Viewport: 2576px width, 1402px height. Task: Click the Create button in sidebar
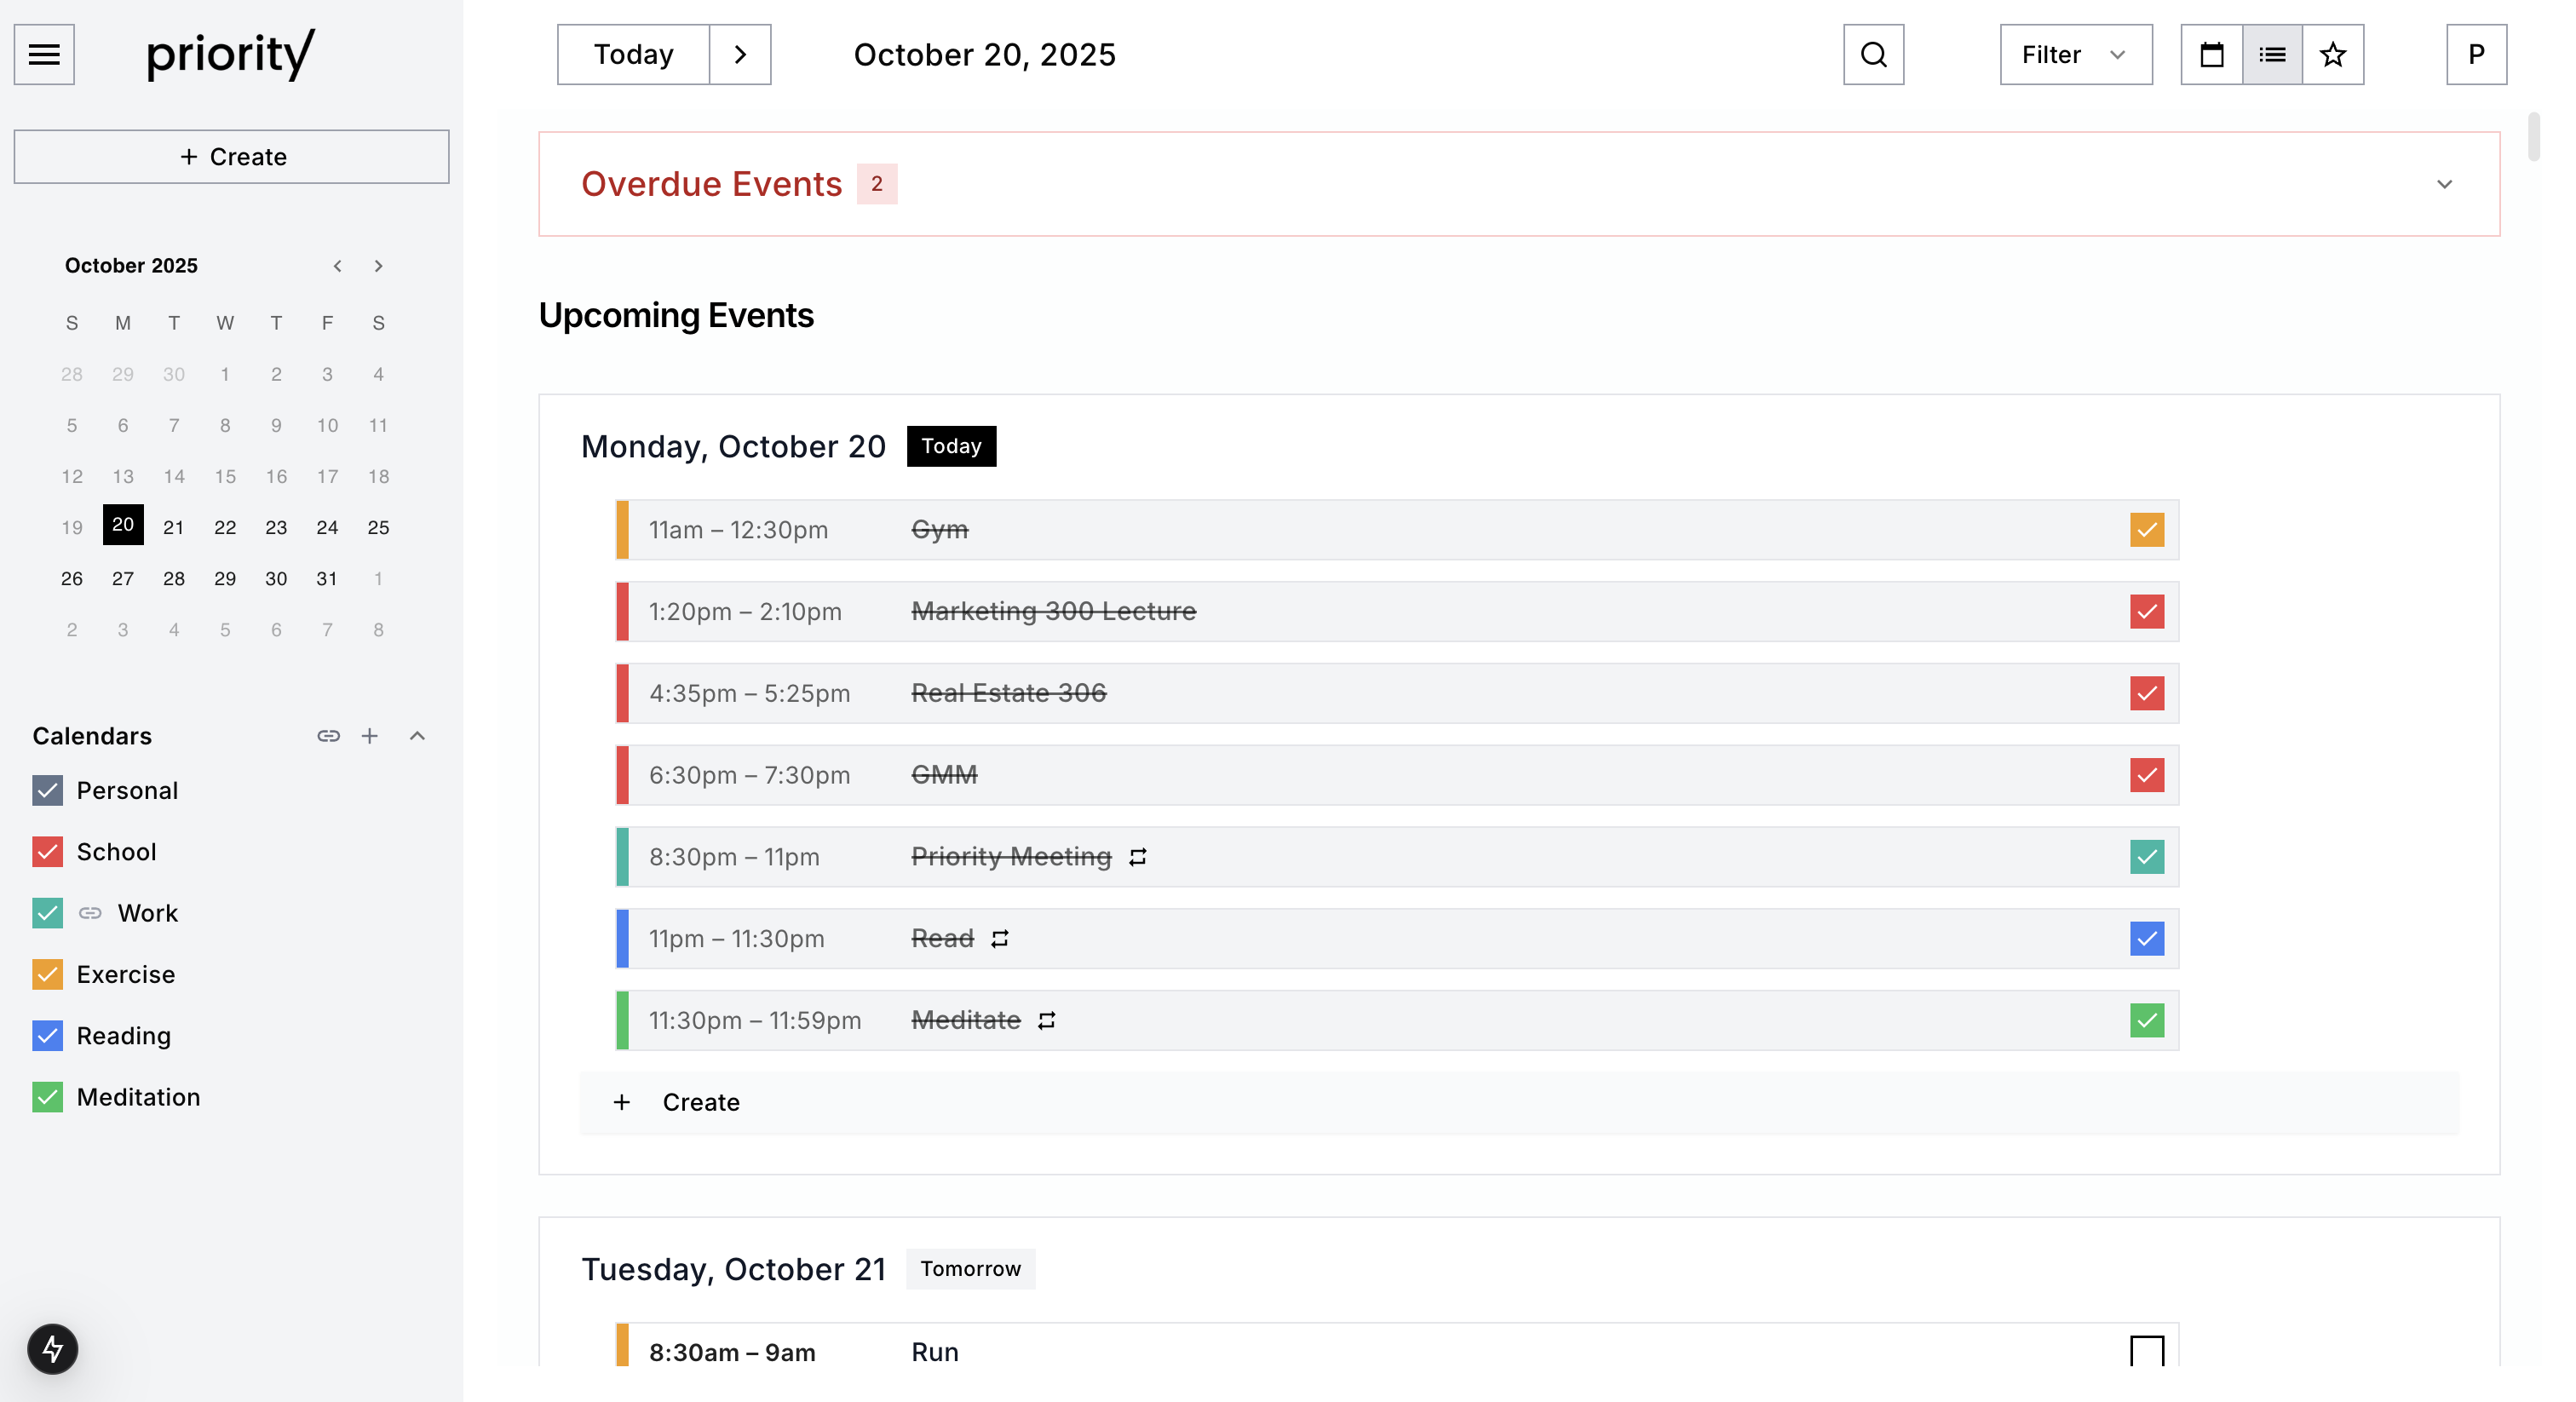231,156
